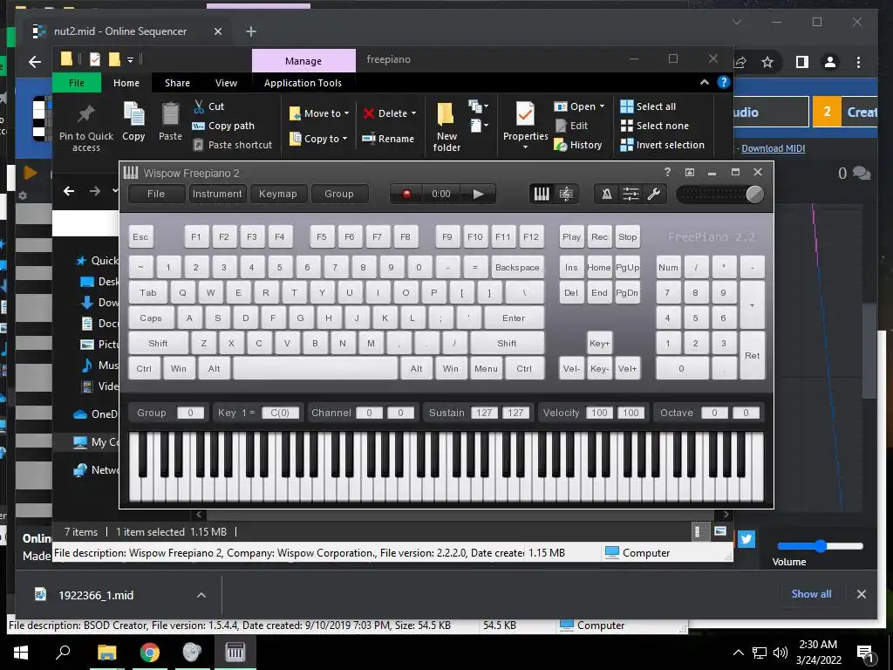893x670 pixels.
Task: Expand the 1922366_1.mid download chevron
Action: [x=201, y=595]
